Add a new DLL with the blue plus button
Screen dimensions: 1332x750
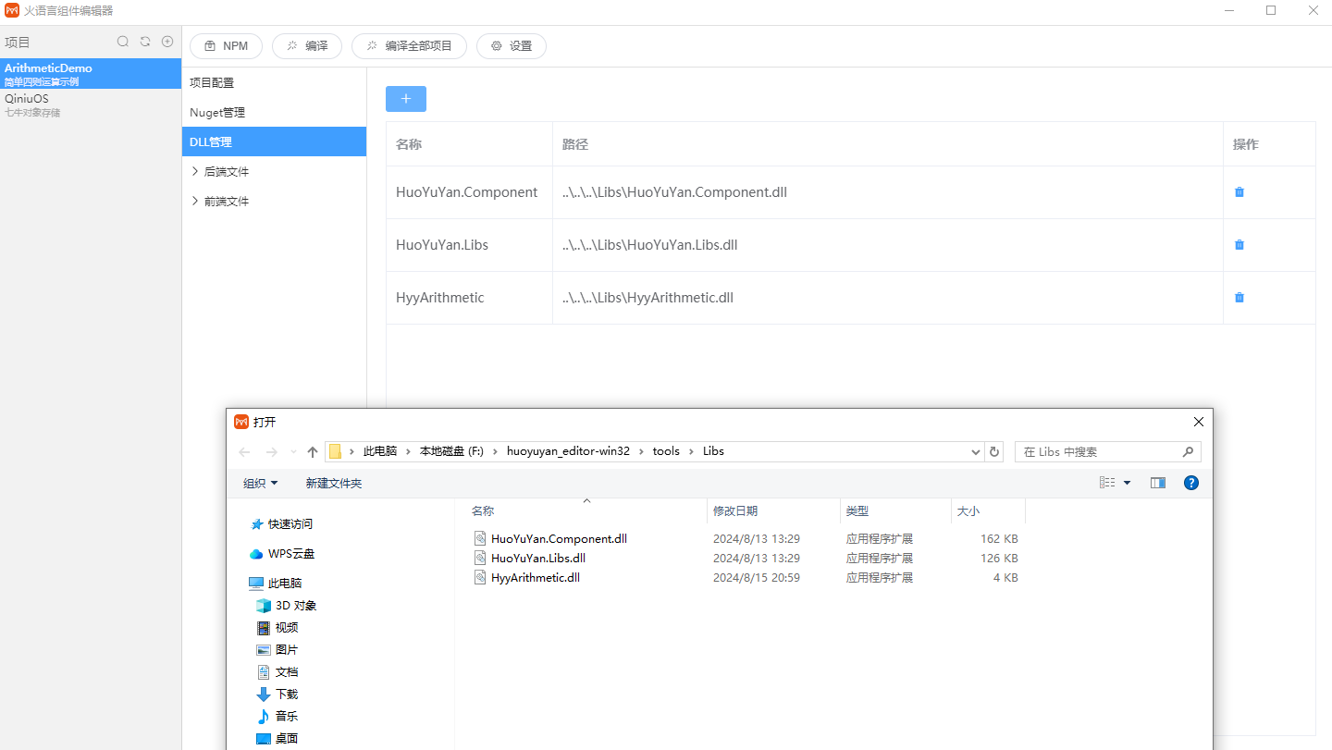[x=405, y=99]
